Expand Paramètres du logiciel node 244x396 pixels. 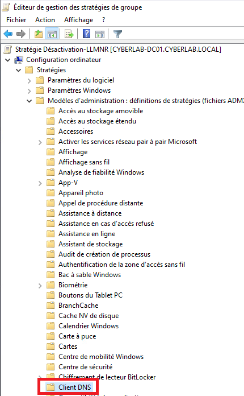30,81
